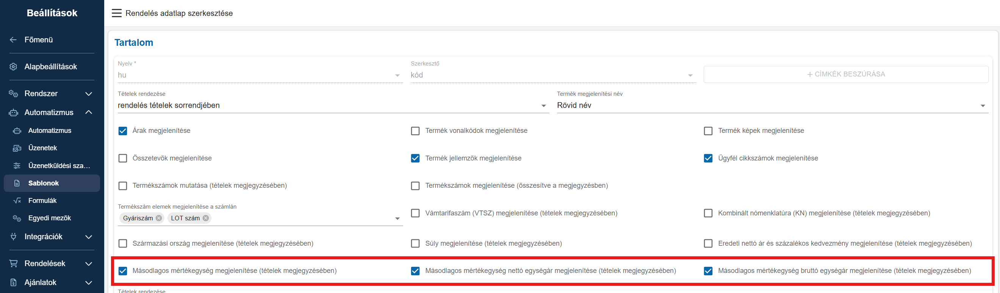
Task: Click the Automatizmus robot icon in the header row
Action: point(13,112)
